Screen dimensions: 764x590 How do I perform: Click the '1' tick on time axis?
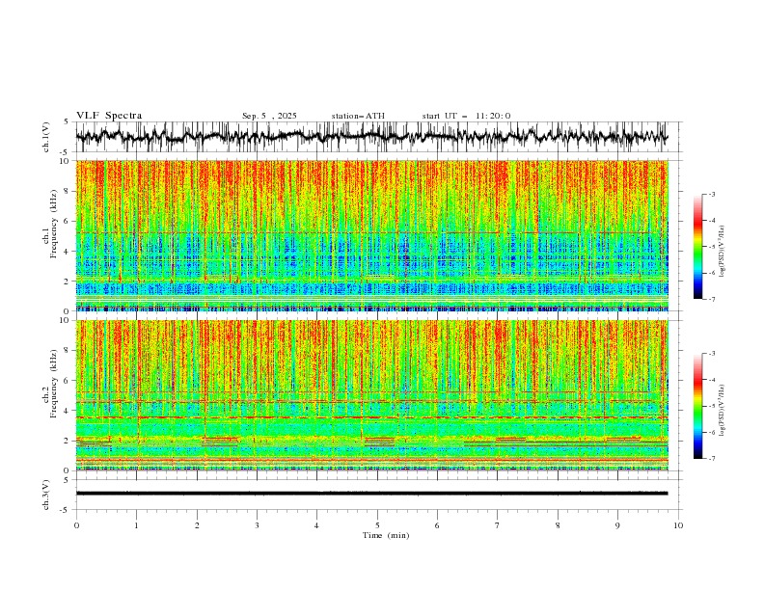pos(136,525)
